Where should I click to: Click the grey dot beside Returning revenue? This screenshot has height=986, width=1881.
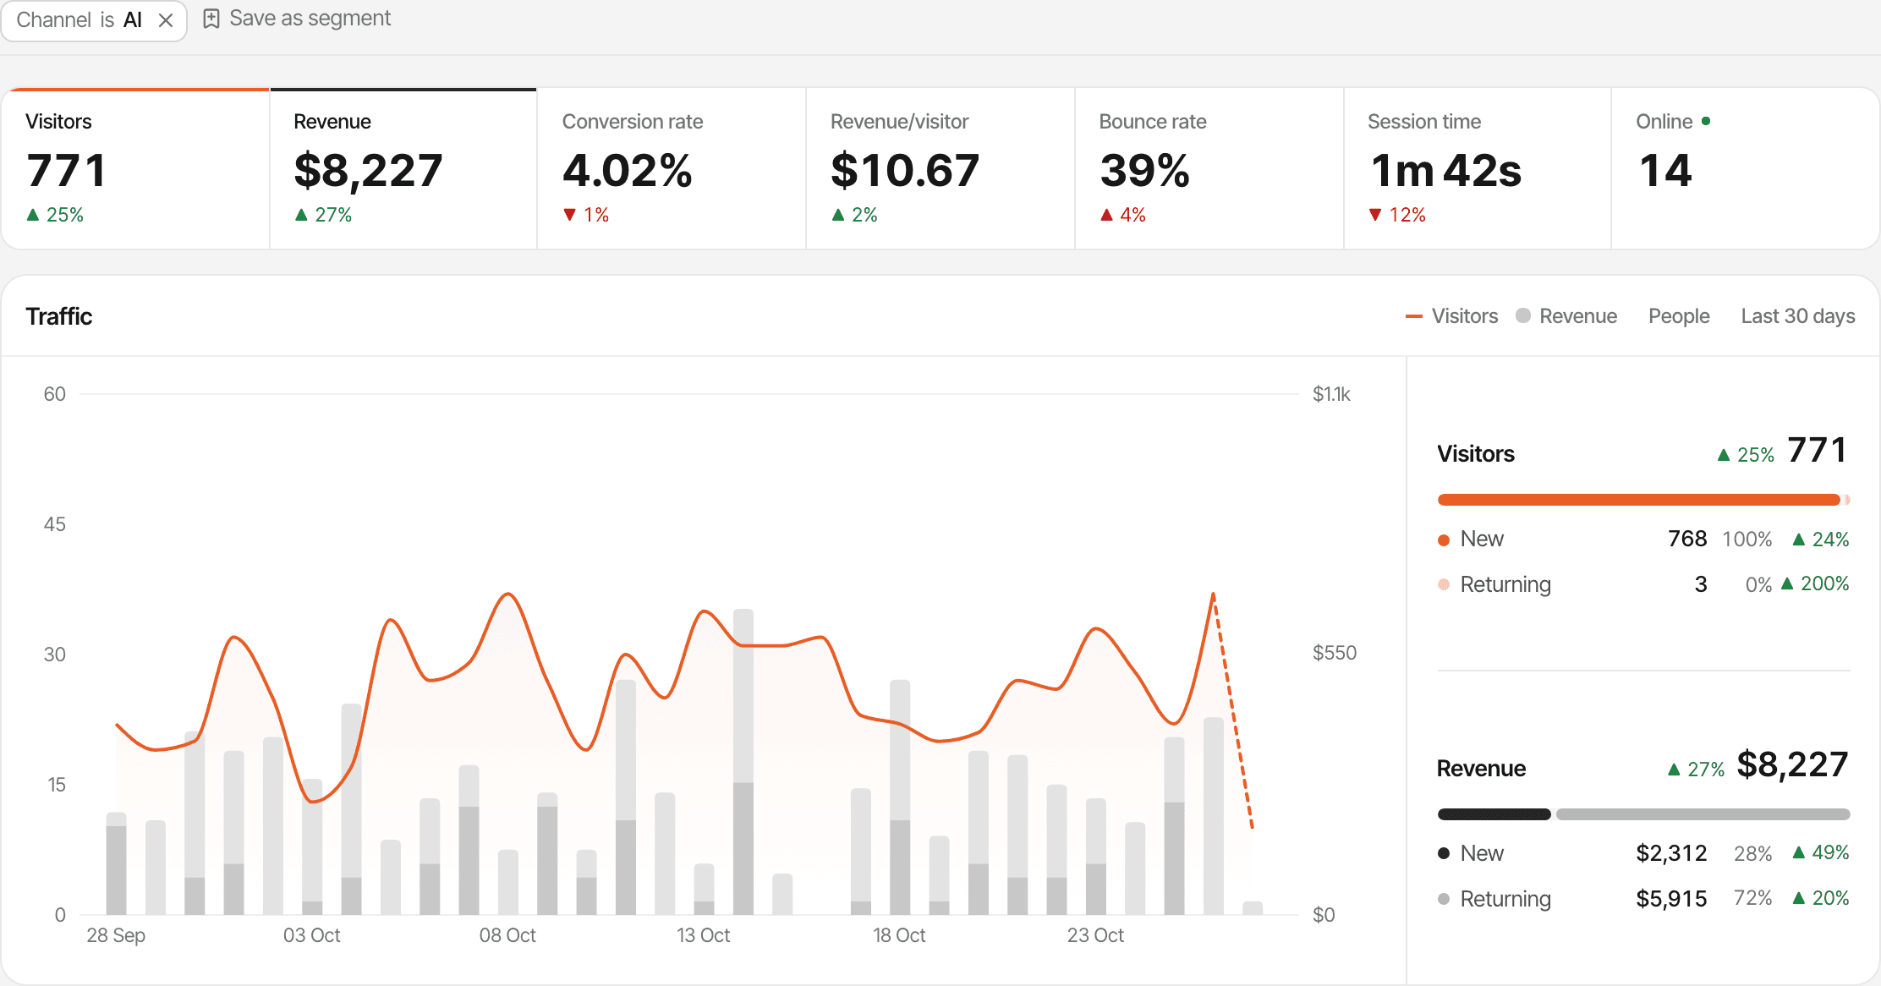pos(1444,899)
